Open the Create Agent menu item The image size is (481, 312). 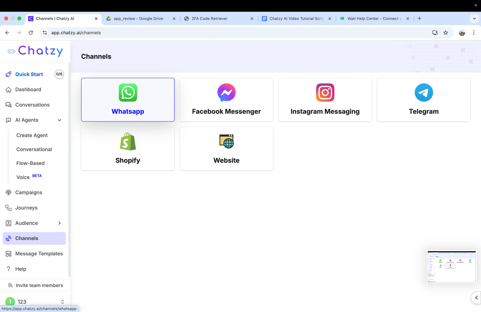(x=32, y=135)
